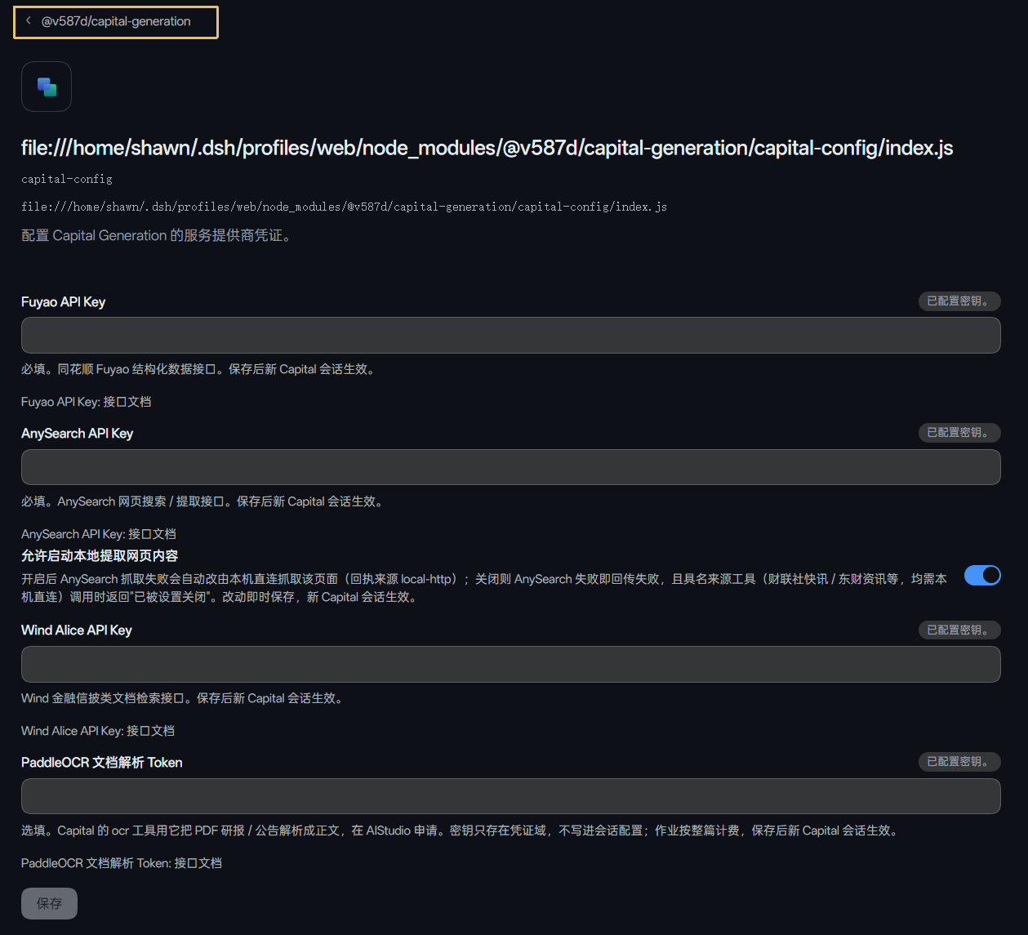Click the @v587d/capital-generation breadcrumb text

[x=116, y=21]
